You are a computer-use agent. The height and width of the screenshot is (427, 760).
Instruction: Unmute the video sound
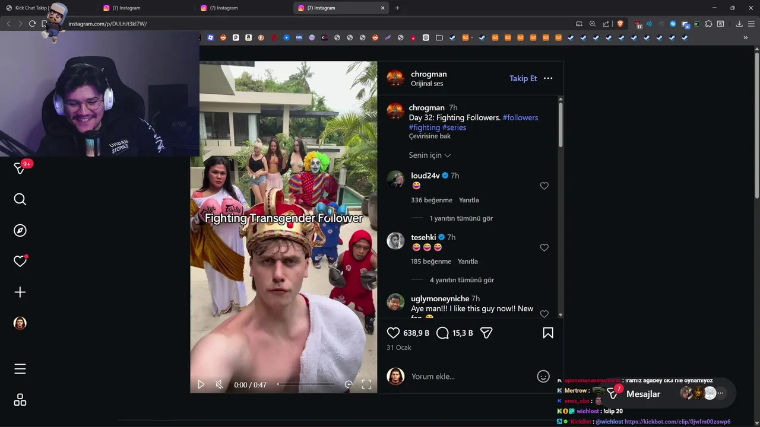[219, 384]
